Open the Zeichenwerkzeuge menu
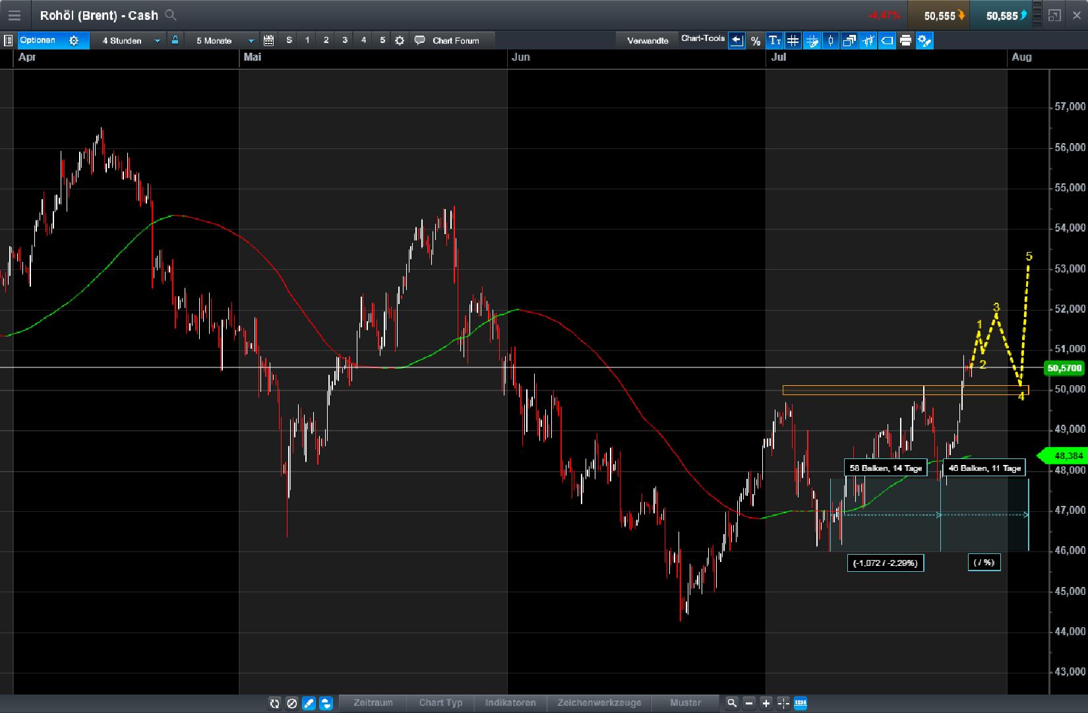 click(599, 703)
